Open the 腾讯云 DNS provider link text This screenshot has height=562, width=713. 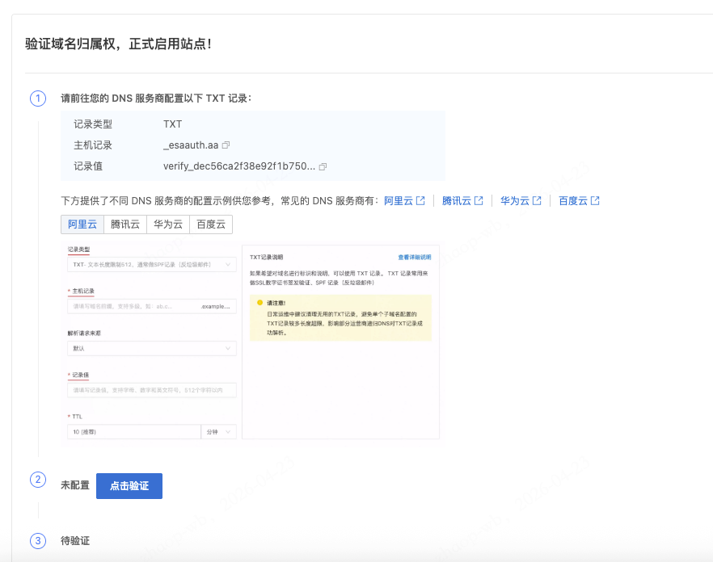pos(457,201)
